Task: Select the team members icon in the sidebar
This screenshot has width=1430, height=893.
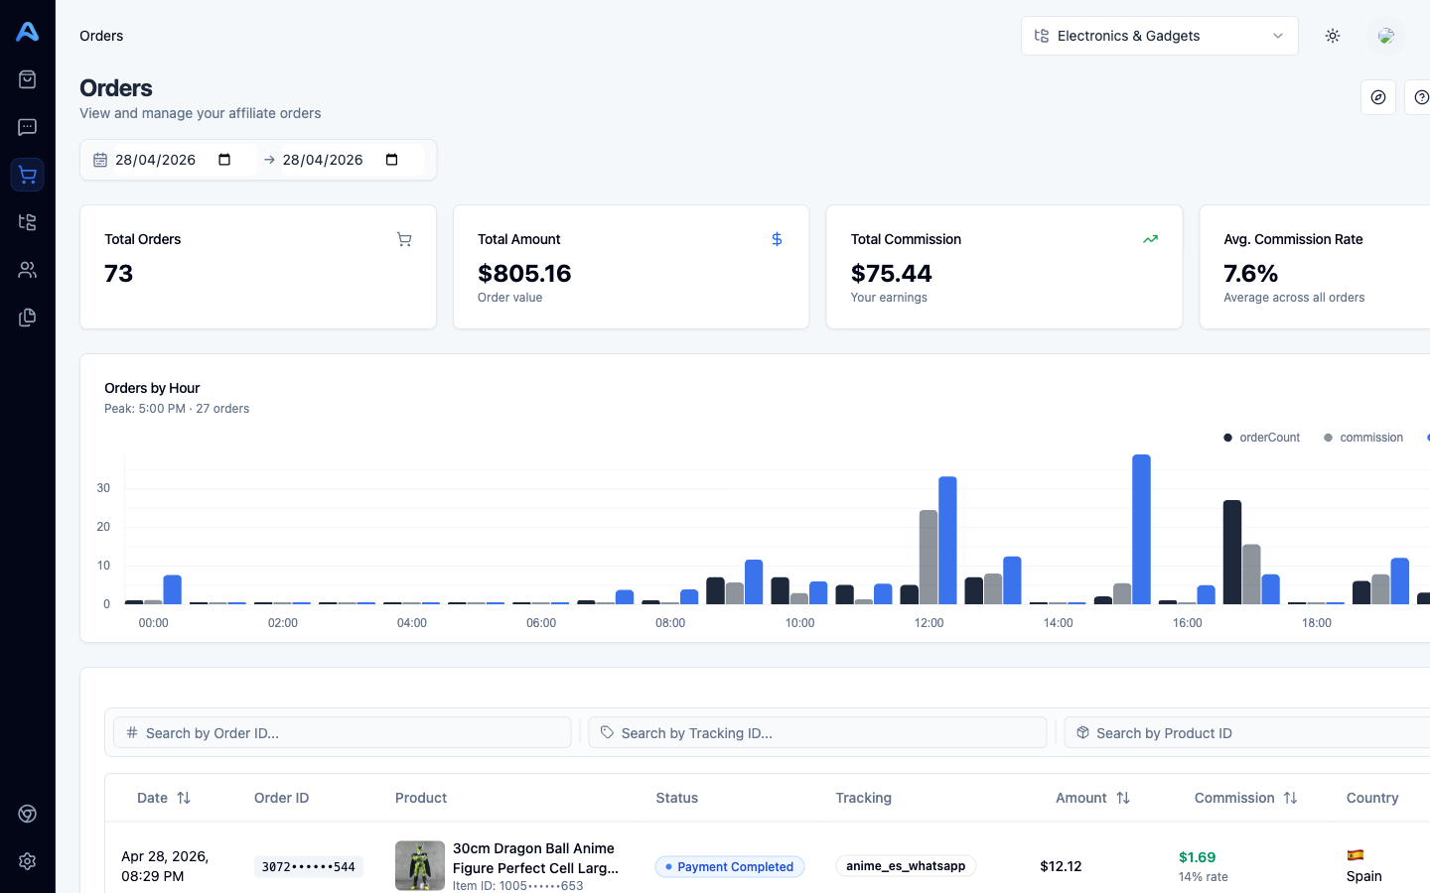Action: pyautogui.click(x=27, y=269)
